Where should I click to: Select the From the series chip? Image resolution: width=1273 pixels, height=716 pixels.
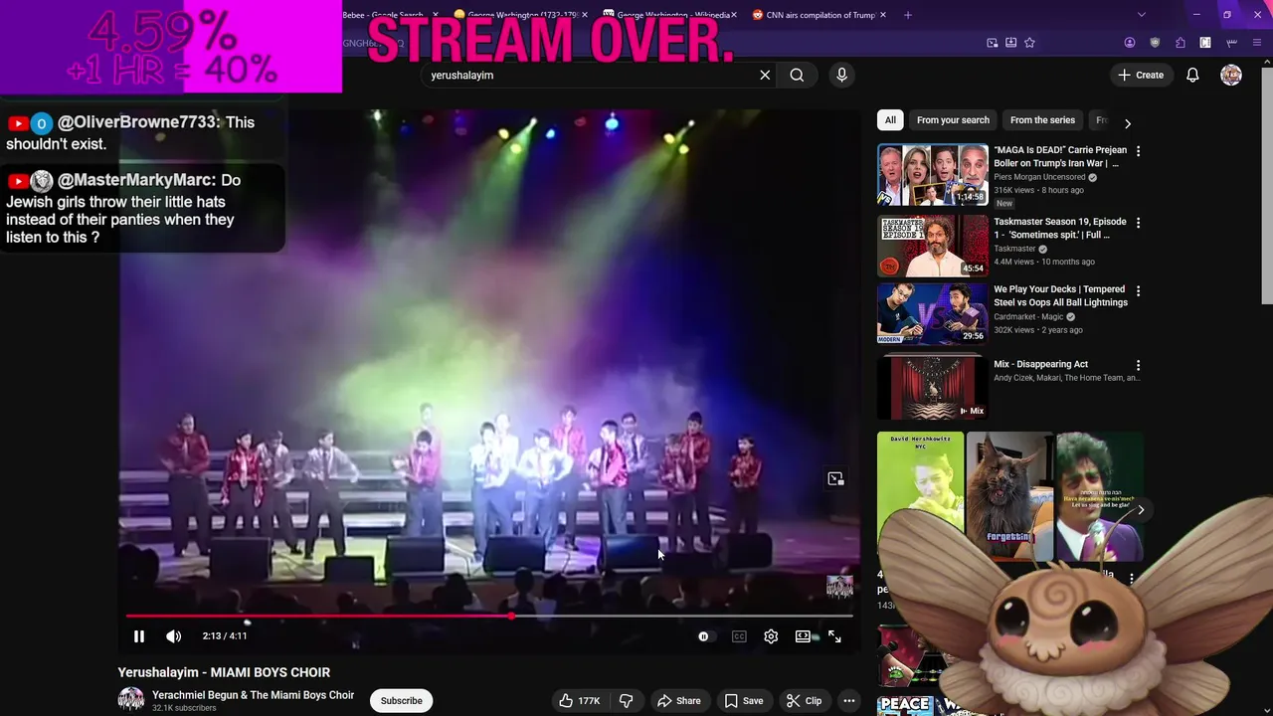pos(1042,120)
